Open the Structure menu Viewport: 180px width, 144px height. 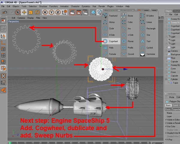(43, 6)
